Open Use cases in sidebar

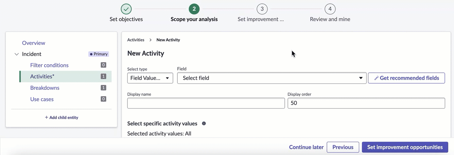pos(42,99)
